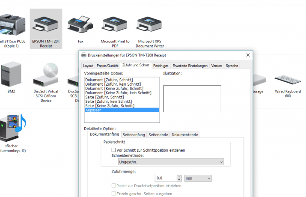
Task: Select the DiscSoft Virtual SCSI CdRom Device icon
Action: click(x=46, y=75)
